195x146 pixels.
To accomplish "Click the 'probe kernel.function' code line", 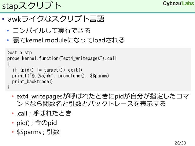I will 62,58.
